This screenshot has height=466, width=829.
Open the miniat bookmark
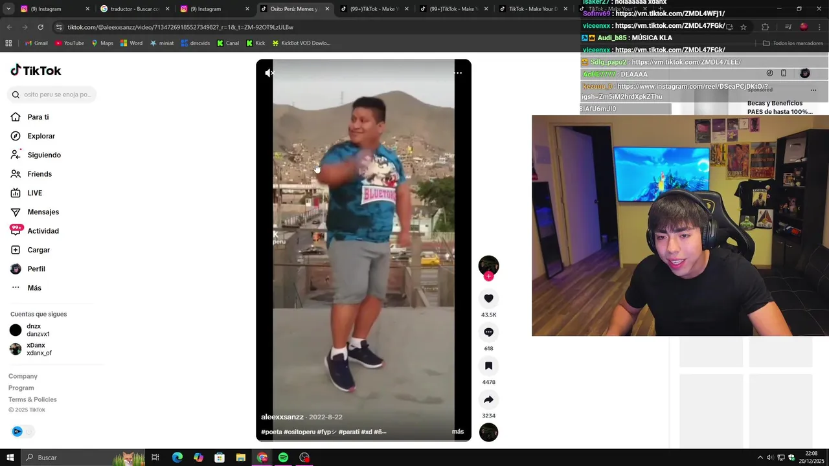coord(161,43)
